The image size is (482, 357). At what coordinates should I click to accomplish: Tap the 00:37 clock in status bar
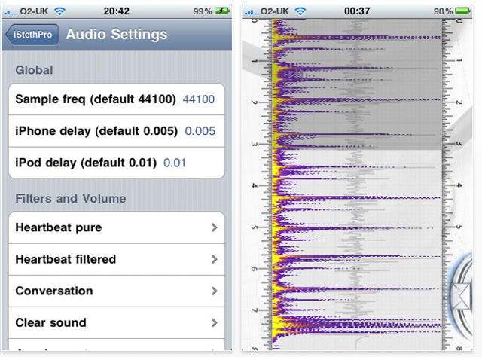[357, 11]
